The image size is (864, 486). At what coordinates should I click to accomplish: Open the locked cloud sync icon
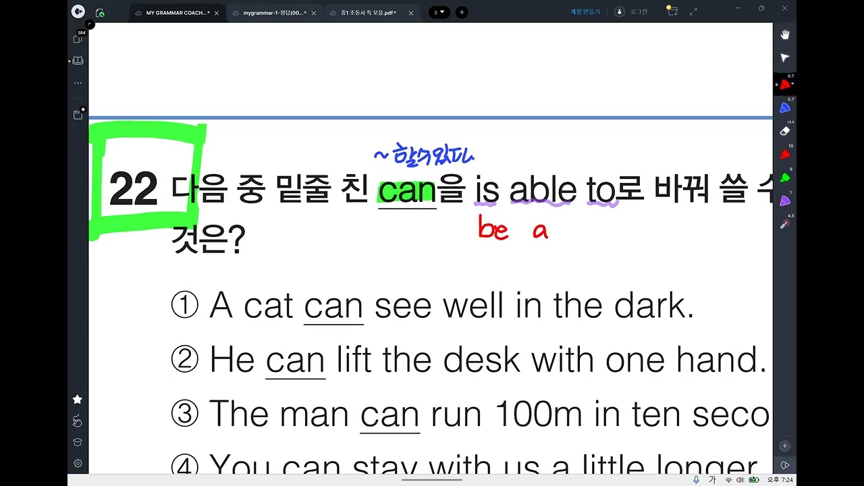pos(100,12)
